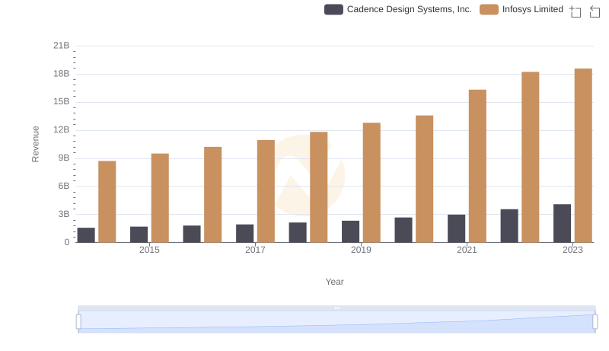Click the Cadence Design Systems, Inc. legend label
Image resolution: width=609 pixels, height=351 pixels.
410,9
